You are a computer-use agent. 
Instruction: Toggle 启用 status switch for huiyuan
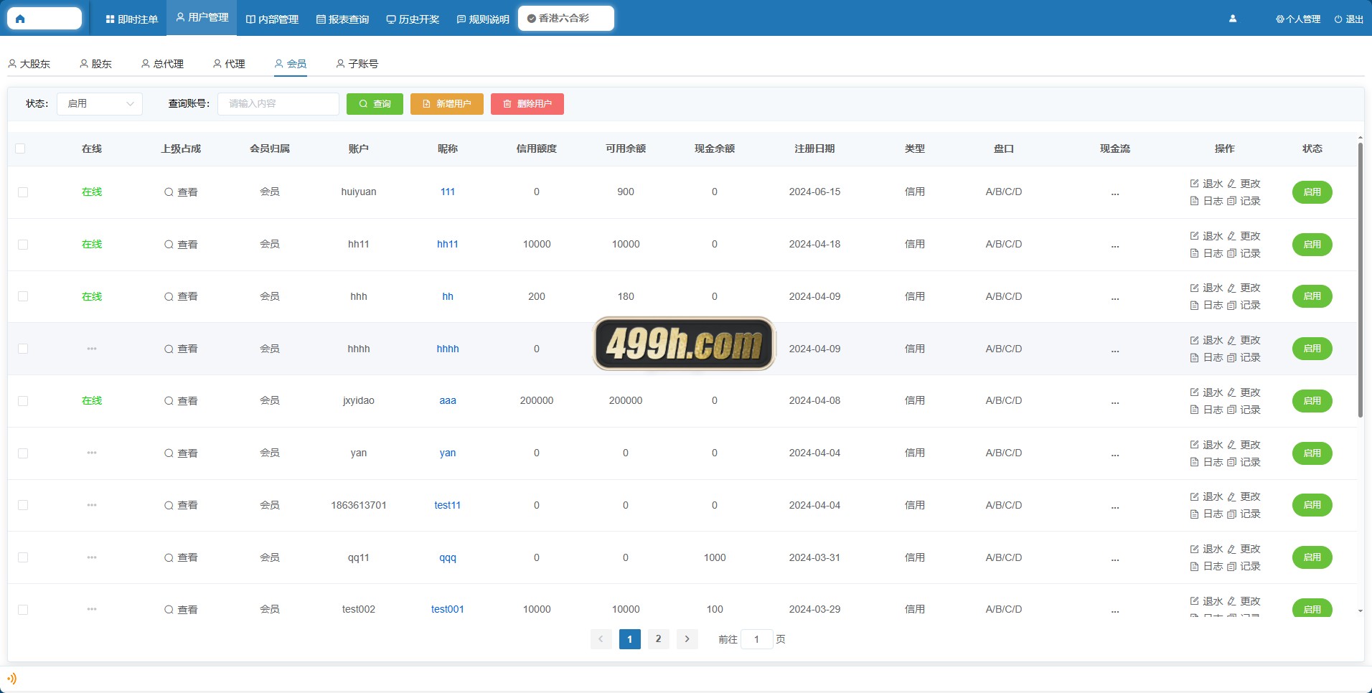pos(1312,192)
